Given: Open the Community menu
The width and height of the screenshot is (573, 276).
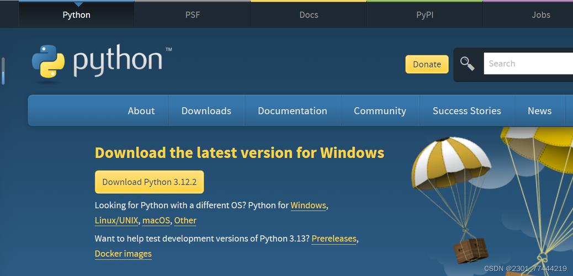Looking at the screenshot, I should (380, 111).
